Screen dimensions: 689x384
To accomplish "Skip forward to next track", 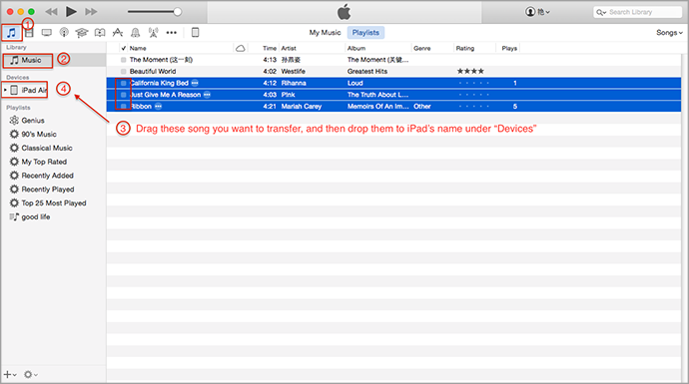I will [91, 12].
